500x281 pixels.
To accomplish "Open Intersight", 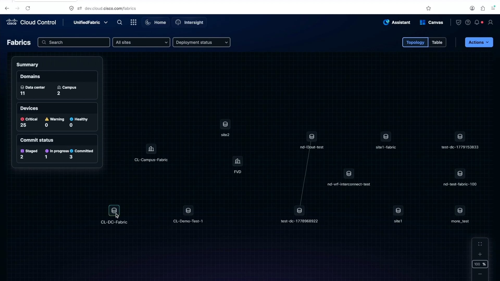I will coord(189,22).
